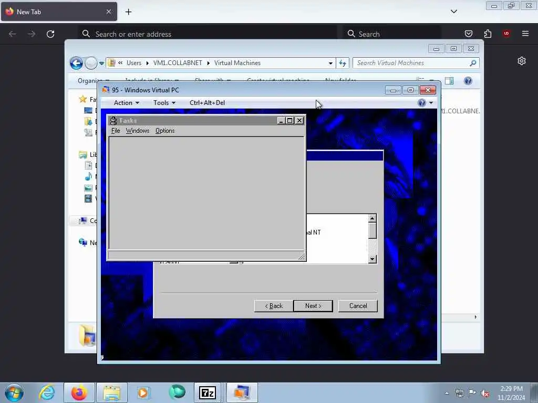Click the list scroll down arrow in wizard

coord(373,259)
